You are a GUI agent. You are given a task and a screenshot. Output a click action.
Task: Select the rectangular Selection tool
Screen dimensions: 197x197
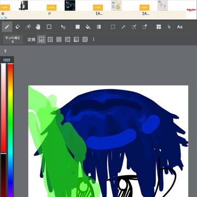(113, 27)
